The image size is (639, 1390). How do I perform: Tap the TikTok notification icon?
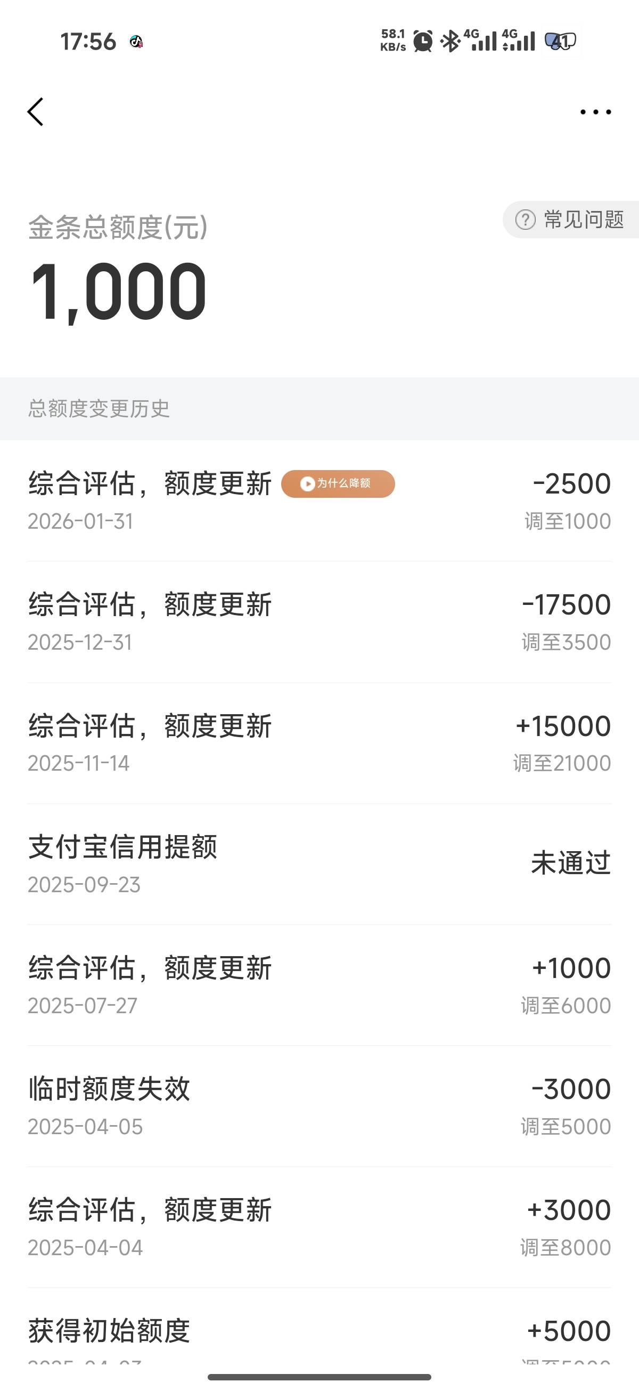click(136, 42)
